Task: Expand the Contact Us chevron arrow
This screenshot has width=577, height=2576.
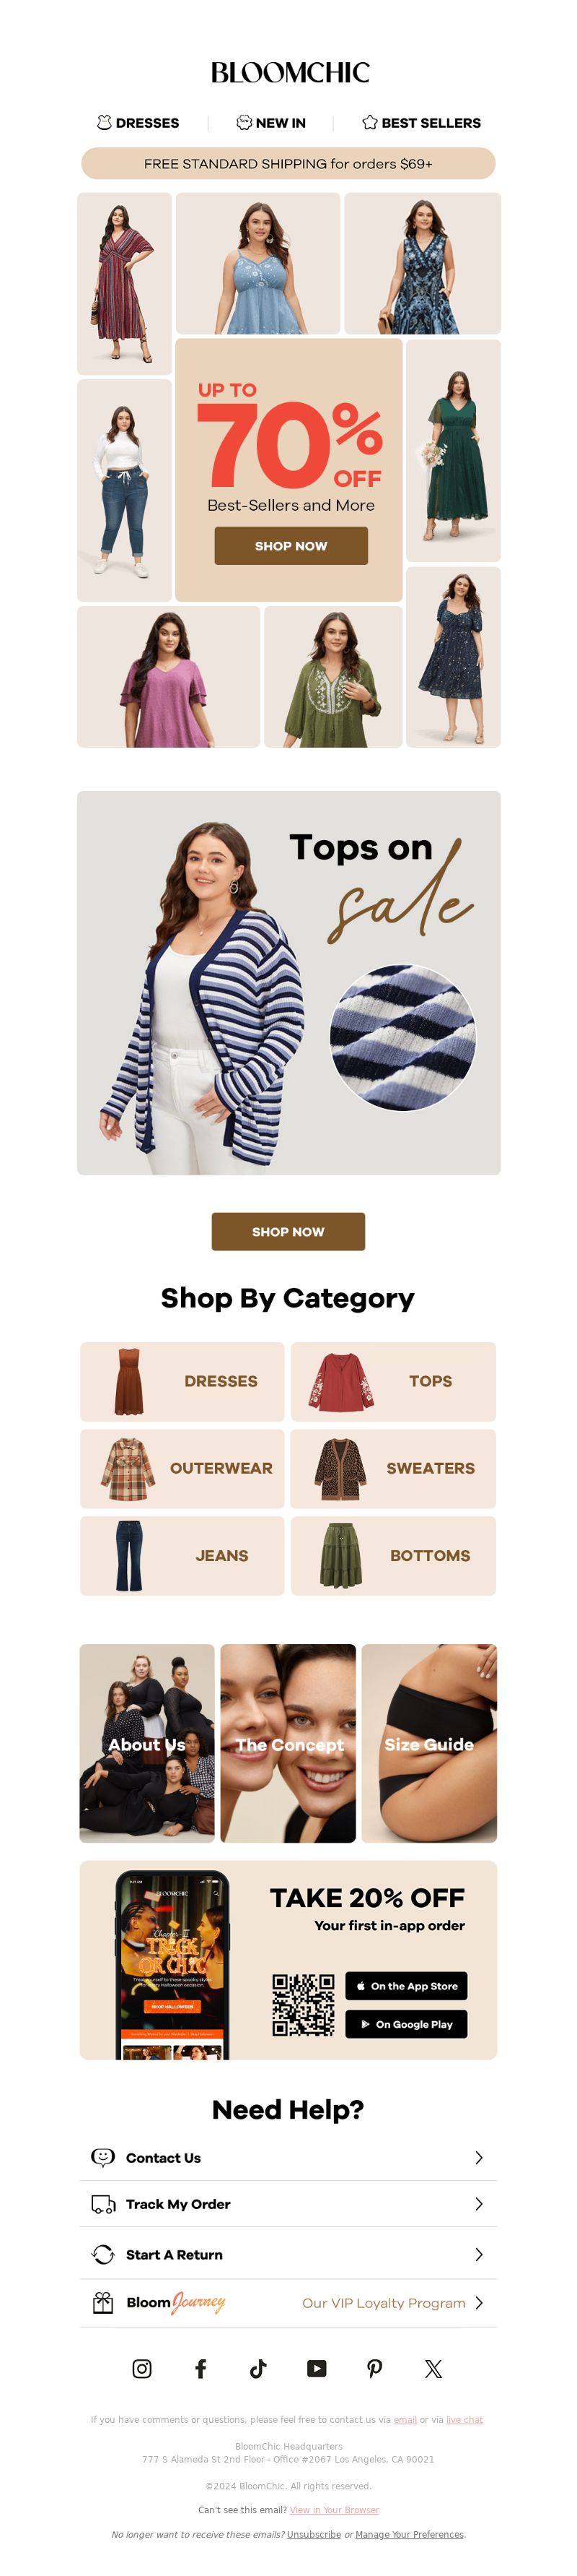Action: (479, 2158)
